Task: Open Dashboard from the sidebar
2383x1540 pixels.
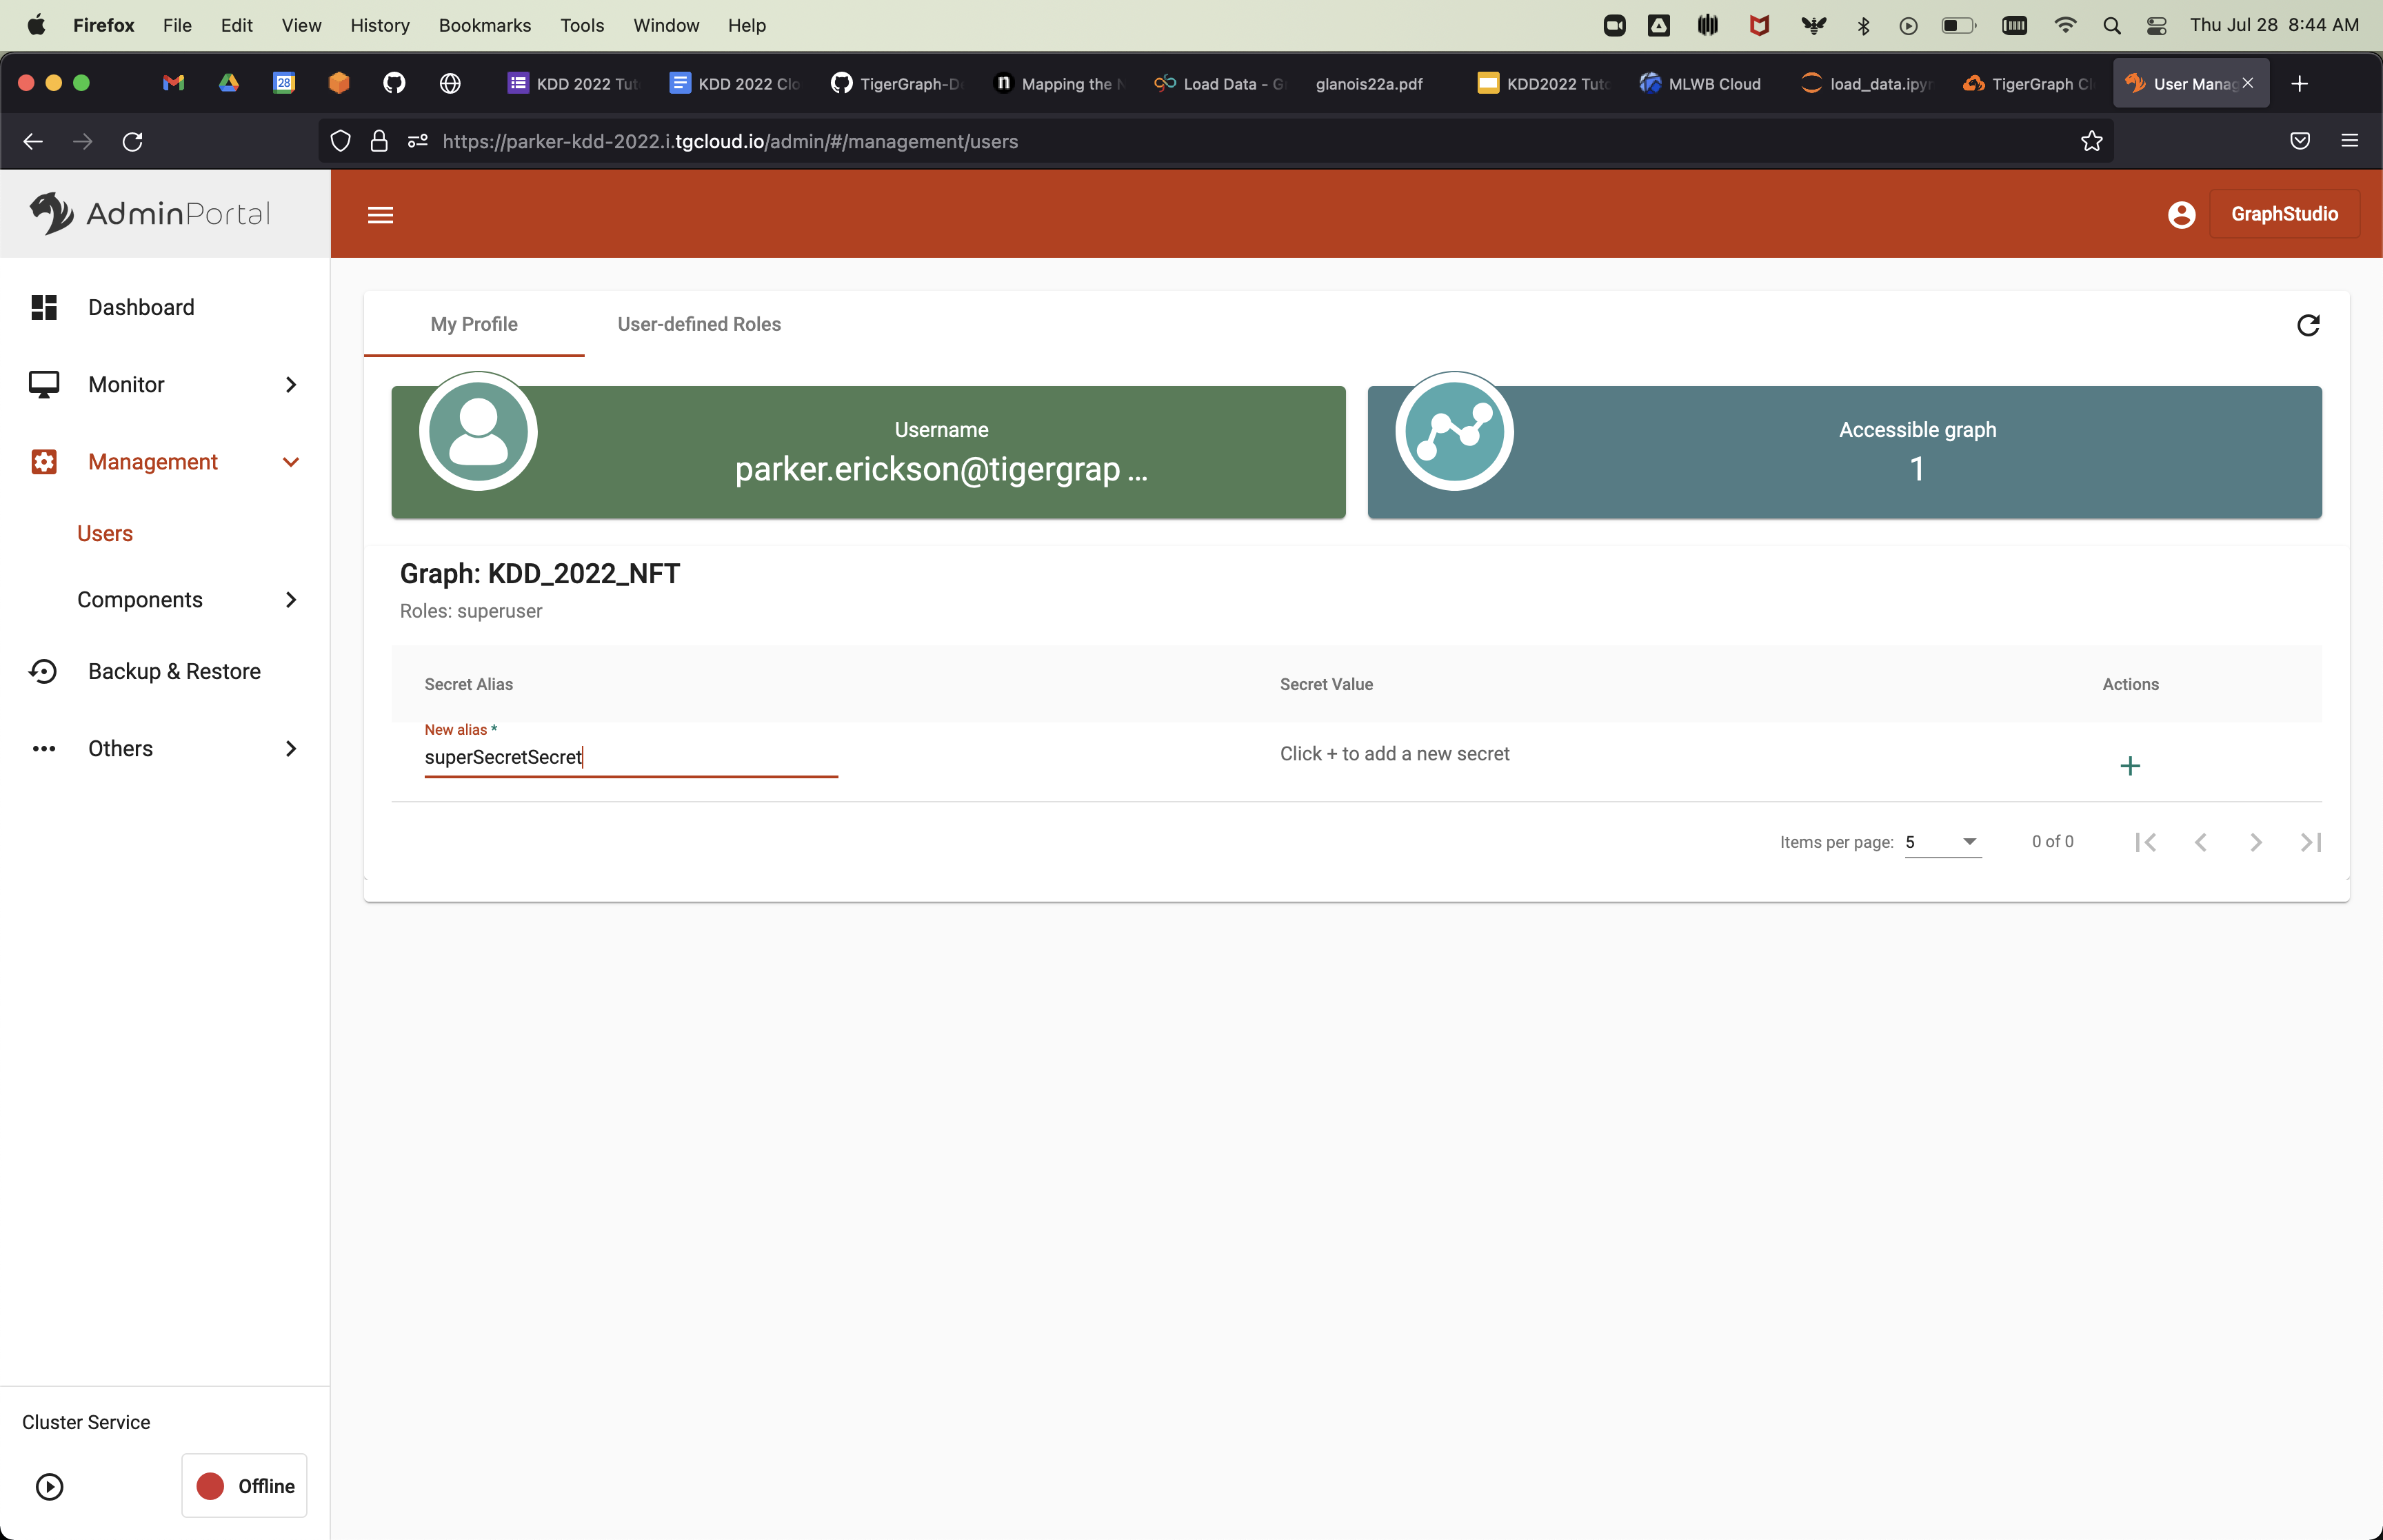Action: [141, 307]
